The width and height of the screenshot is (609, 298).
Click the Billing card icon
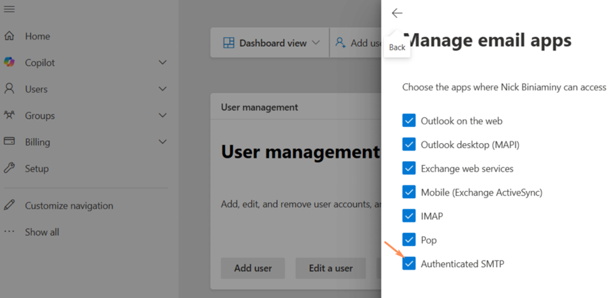9,142
